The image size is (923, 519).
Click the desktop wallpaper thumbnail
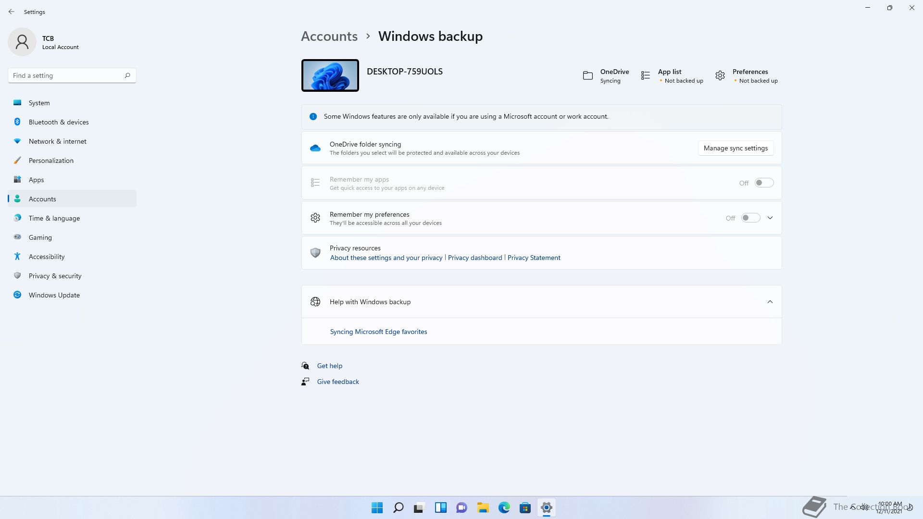330,75
